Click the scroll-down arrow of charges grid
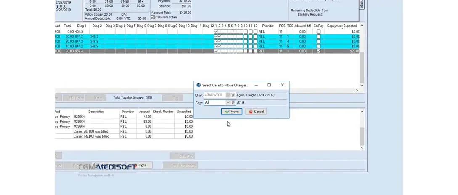The image size is (458, 195). point(362,86)
